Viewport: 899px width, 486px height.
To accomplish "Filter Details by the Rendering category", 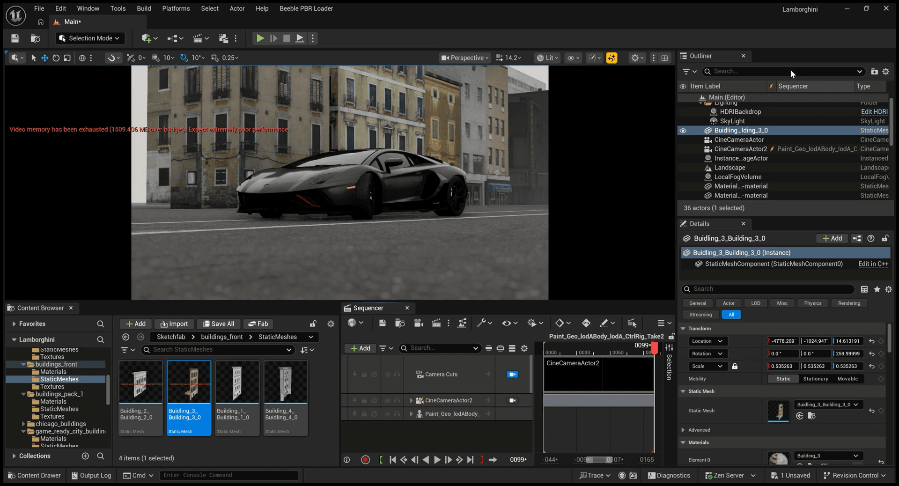I will [849, 303].
